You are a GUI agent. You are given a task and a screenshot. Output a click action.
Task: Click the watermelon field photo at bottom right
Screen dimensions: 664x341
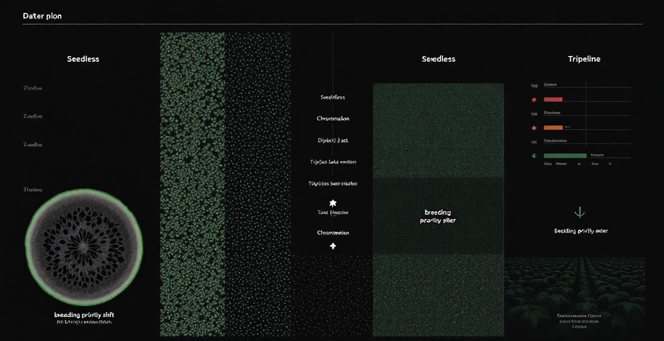(x=574, y=296)
